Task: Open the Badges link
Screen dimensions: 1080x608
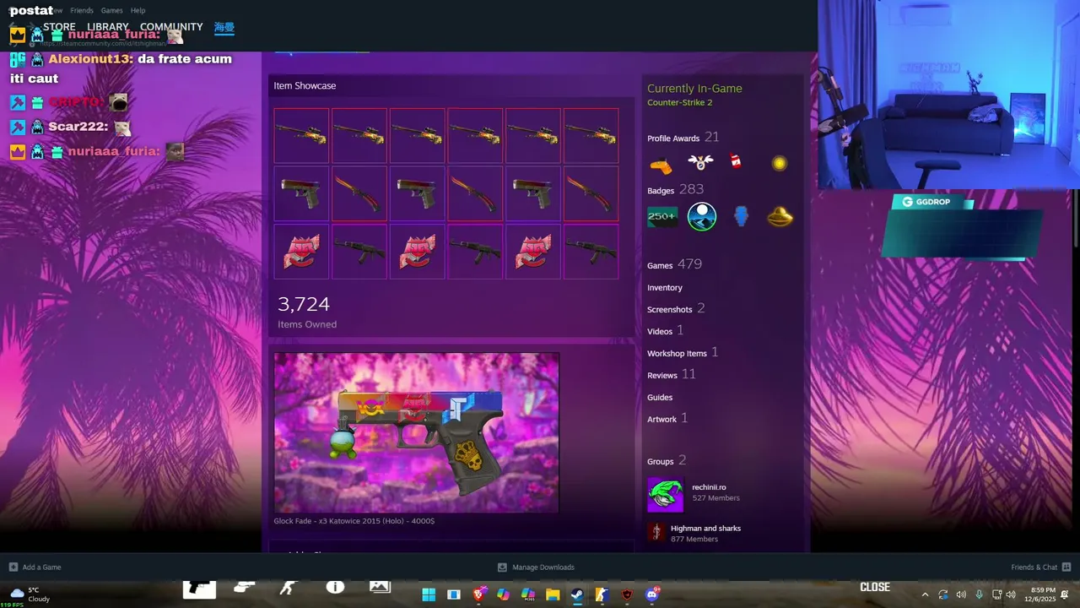Action: (x=661, y=190)
